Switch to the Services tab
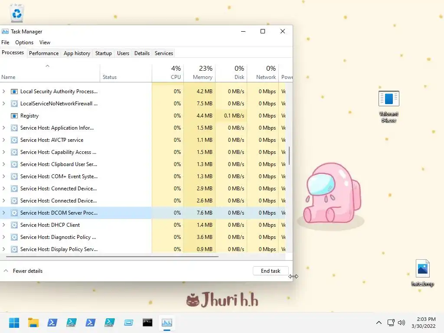 click(163, 53)
